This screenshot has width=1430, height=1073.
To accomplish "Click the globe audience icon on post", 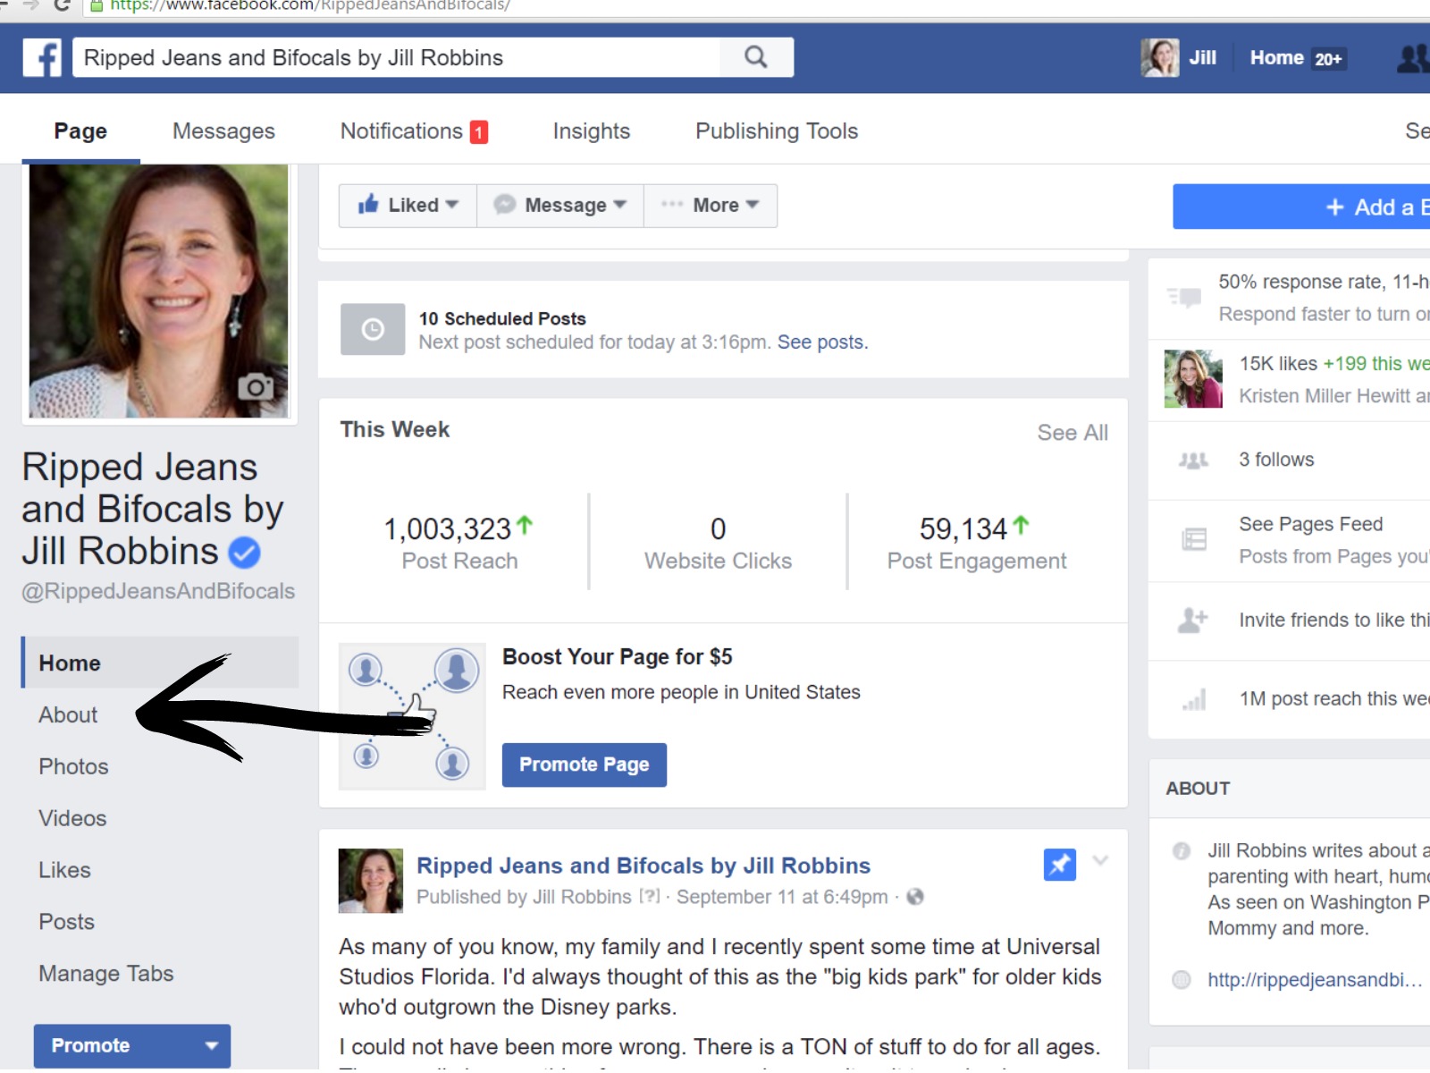I will click(x=915, y=897).
